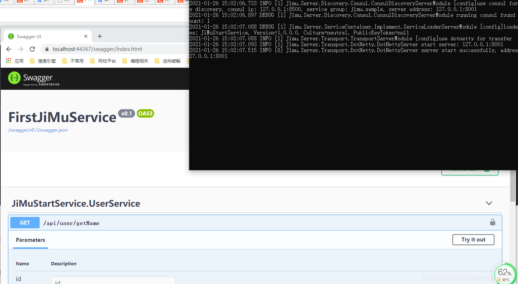Click the lock icon in the address bar
Screen dimensions: 518x284
click(x=47, y=49)
